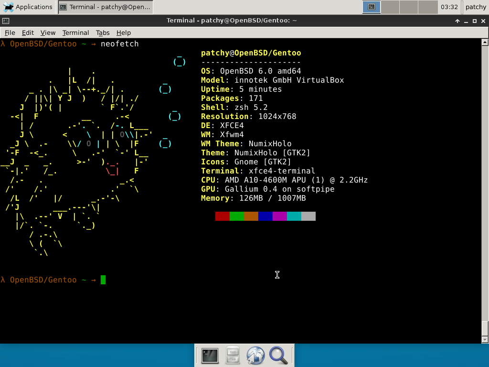Click the red color block

click(x=223, y=216)
